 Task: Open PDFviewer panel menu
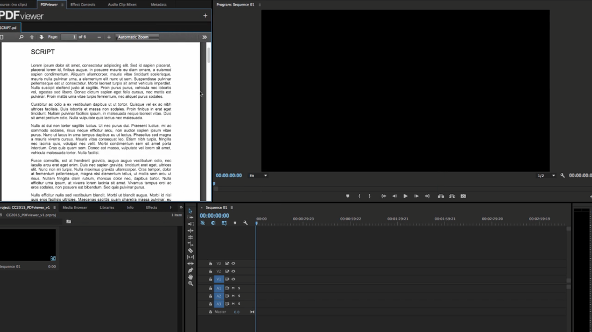62,4
